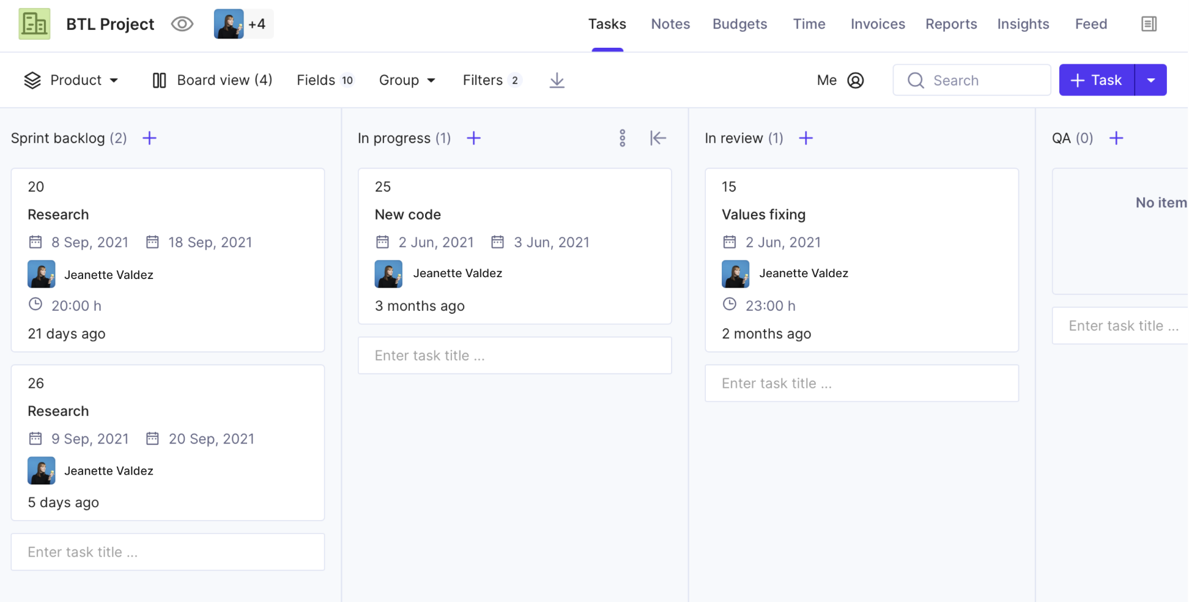
Task: Toggle project visibility with the eye icon
Action: click(182, 23)
